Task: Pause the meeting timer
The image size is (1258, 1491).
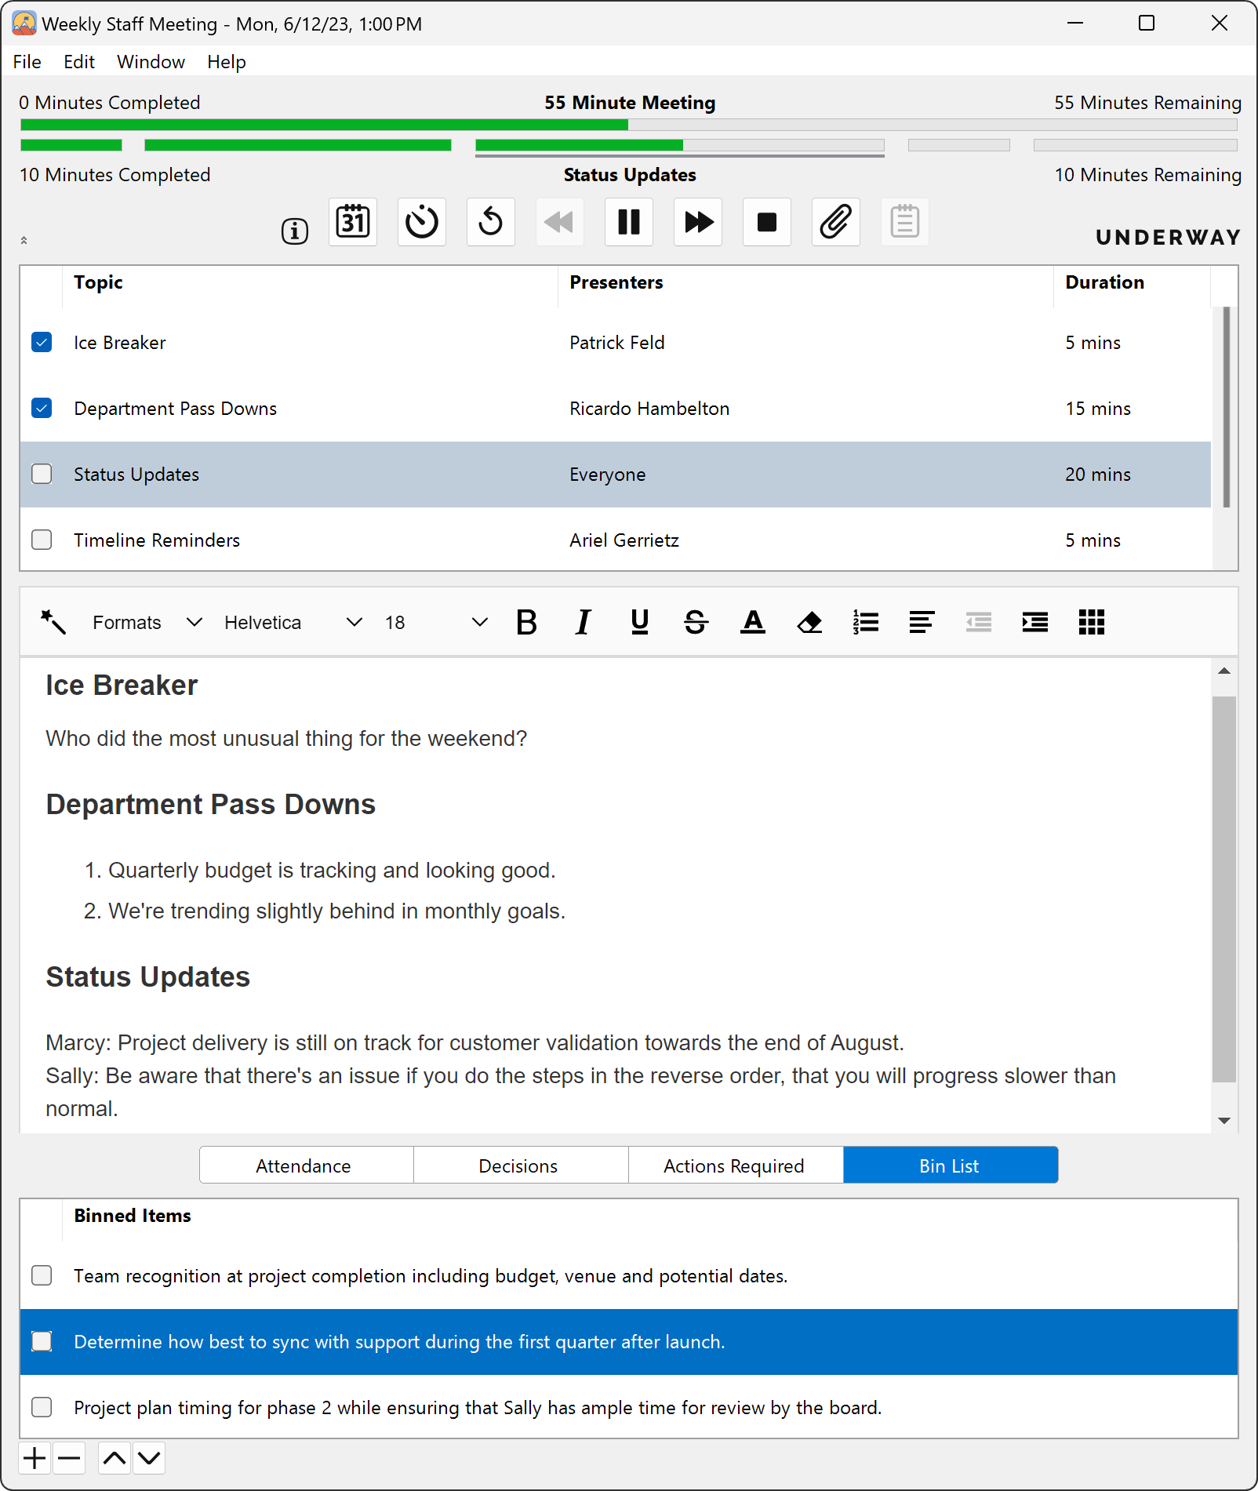Action: (628, 222)
